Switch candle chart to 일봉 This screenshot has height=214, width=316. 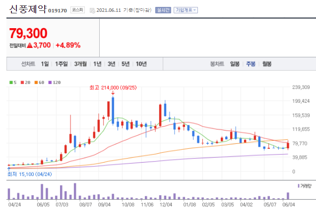pos(235,64)
